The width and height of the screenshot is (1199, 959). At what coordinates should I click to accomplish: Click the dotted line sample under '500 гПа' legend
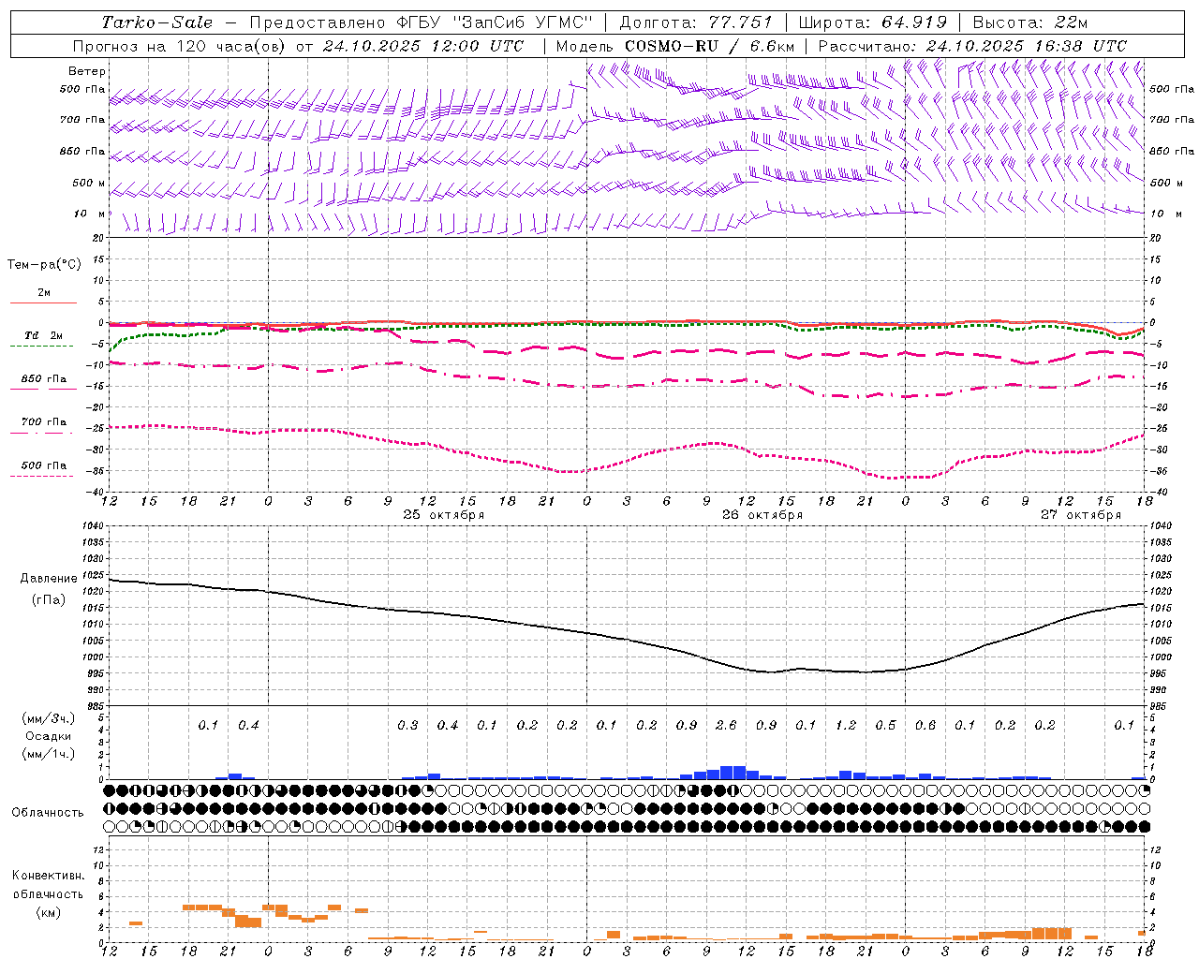point(43,477)
